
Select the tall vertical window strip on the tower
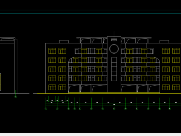coord(114,69)
